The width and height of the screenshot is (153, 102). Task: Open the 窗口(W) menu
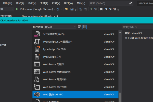click(x=68, y=3)
